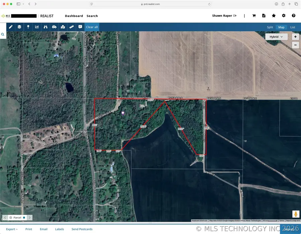Switch to List view
This screenshot has width=301, height=234.
pos(293,27)
